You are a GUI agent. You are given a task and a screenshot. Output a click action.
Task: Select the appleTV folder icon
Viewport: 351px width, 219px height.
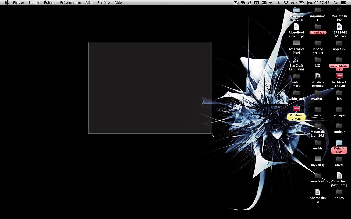pyautogui.click(x=339, y=43)
